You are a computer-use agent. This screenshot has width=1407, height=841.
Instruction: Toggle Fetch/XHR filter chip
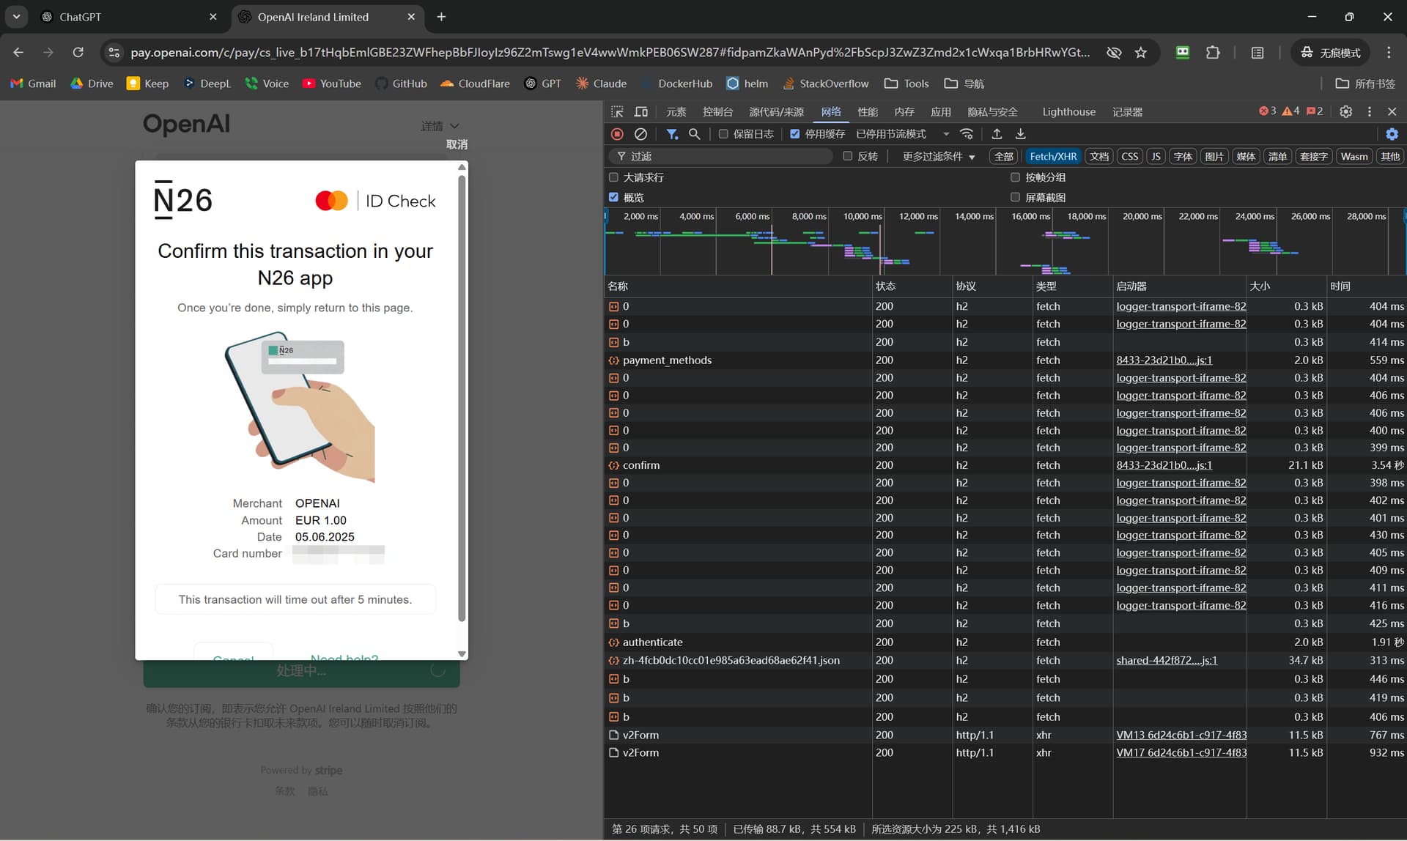pyautogui.click(x=1053, y=156)
